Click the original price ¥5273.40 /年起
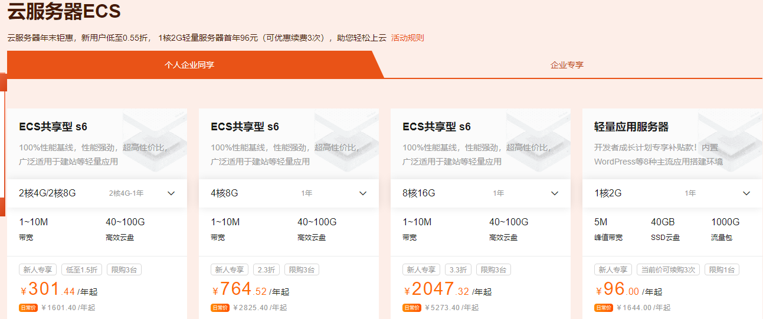The image size is (763, 319). 451,308
